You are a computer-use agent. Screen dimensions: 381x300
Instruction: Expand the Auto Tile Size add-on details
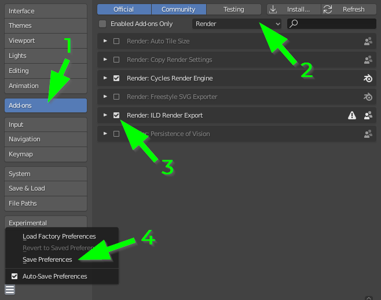point(105,41)
